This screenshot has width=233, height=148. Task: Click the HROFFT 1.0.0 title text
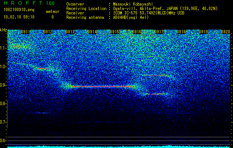29,3
